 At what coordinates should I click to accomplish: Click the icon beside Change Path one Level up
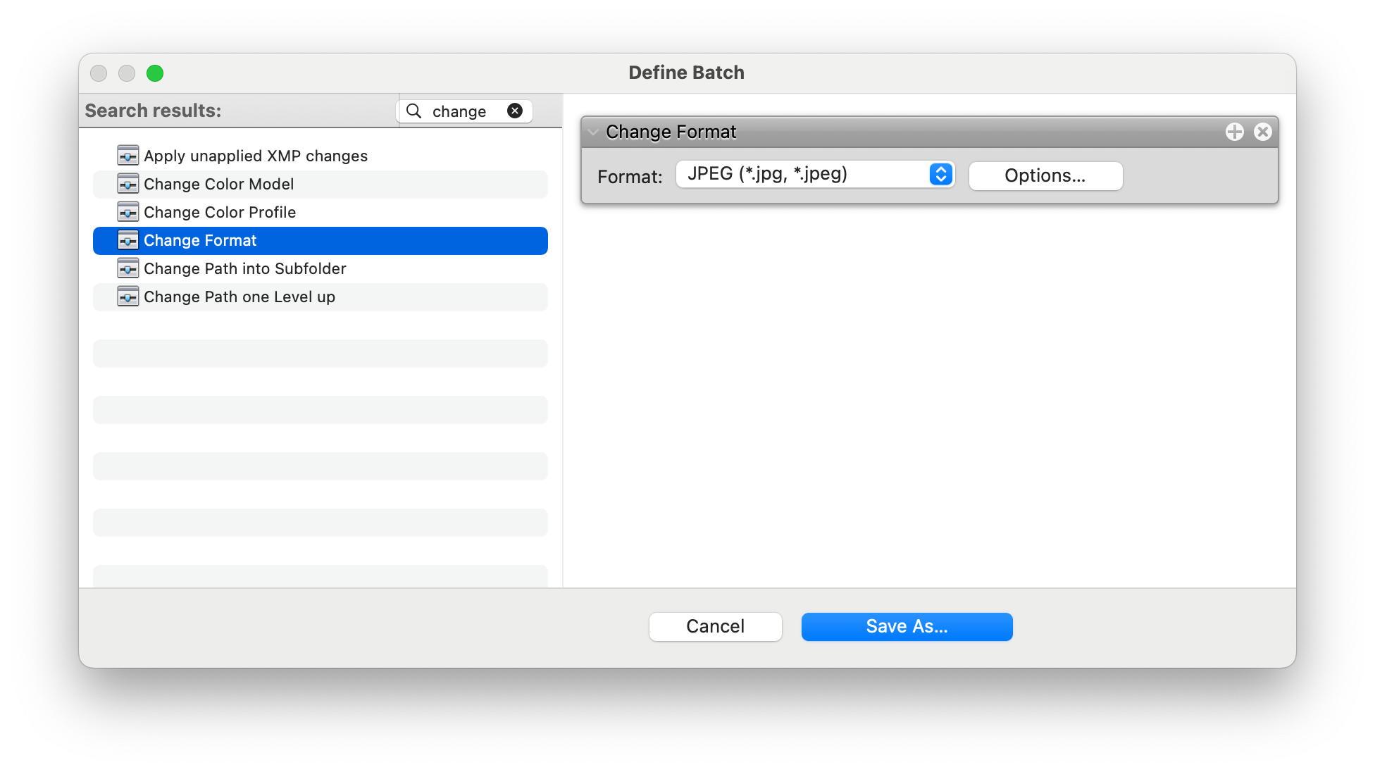[127, 297]
